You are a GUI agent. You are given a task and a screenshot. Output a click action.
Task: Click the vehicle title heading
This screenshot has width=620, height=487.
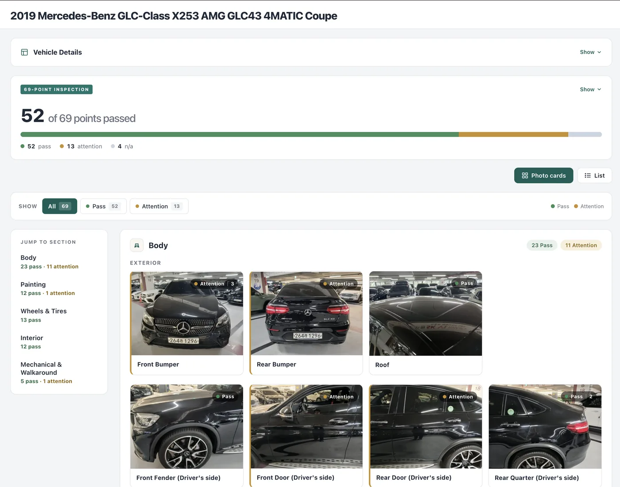click(174, 16)
